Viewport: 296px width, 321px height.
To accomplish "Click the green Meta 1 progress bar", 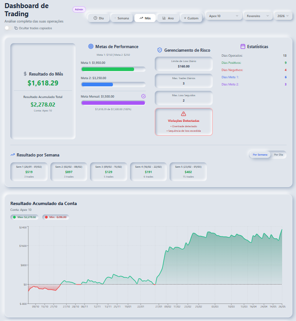I will (x=113, y=69).
